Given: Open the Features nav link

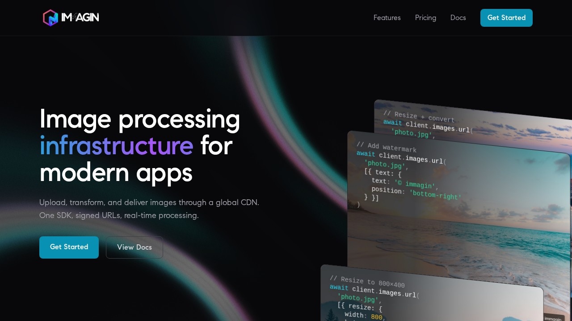Looking at the screenshot, I should 387,18.
